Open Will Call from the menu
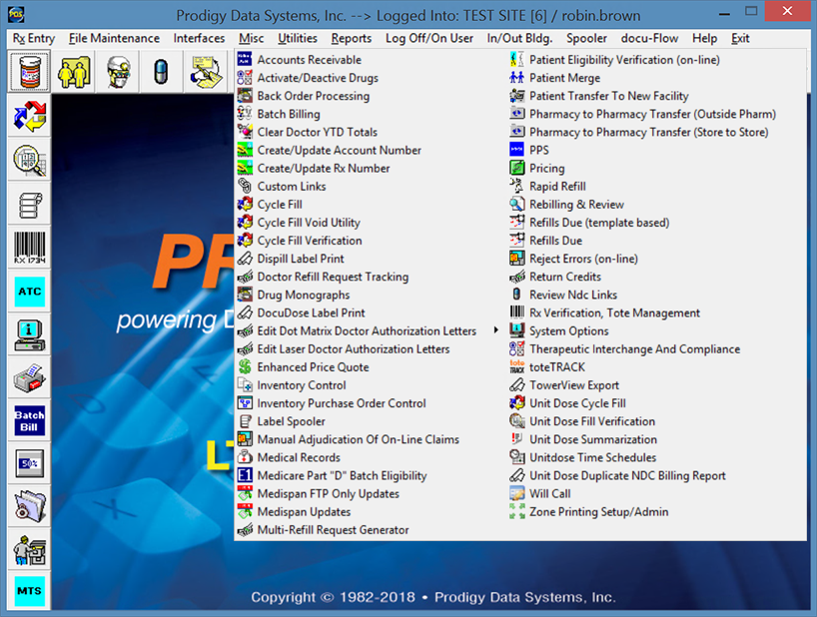The height and width of the screenshot is (617, 817). point(549,494)
